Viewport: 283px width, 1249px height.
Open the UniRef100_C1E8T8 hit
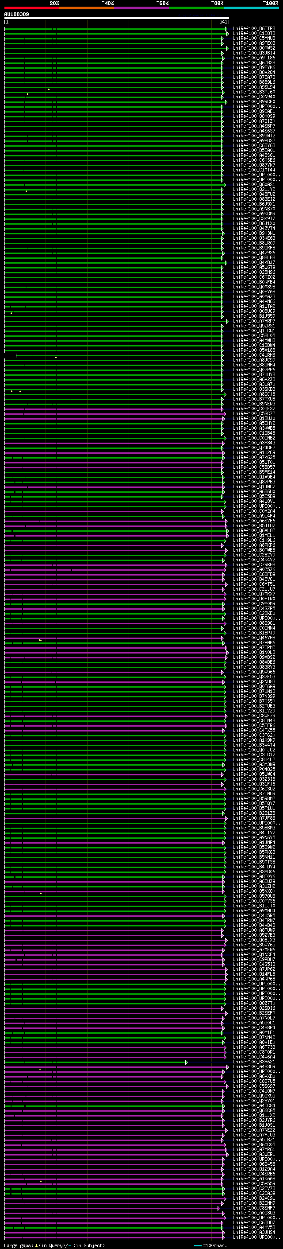[x=254, y=34]
